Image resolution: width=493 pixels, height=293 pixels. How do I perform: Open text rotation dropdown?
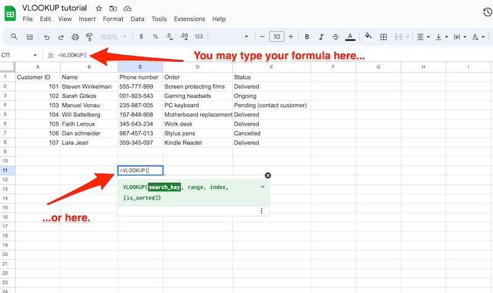coord(478,37)
